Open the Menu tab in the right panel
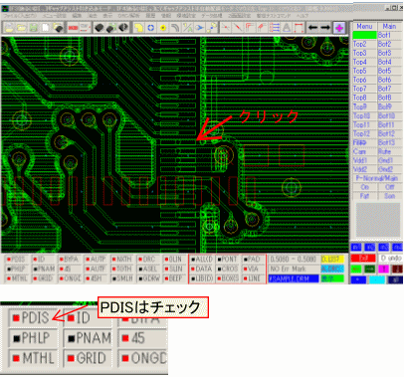This screenshot has width=404, height=377. click(x=364, y=26)
